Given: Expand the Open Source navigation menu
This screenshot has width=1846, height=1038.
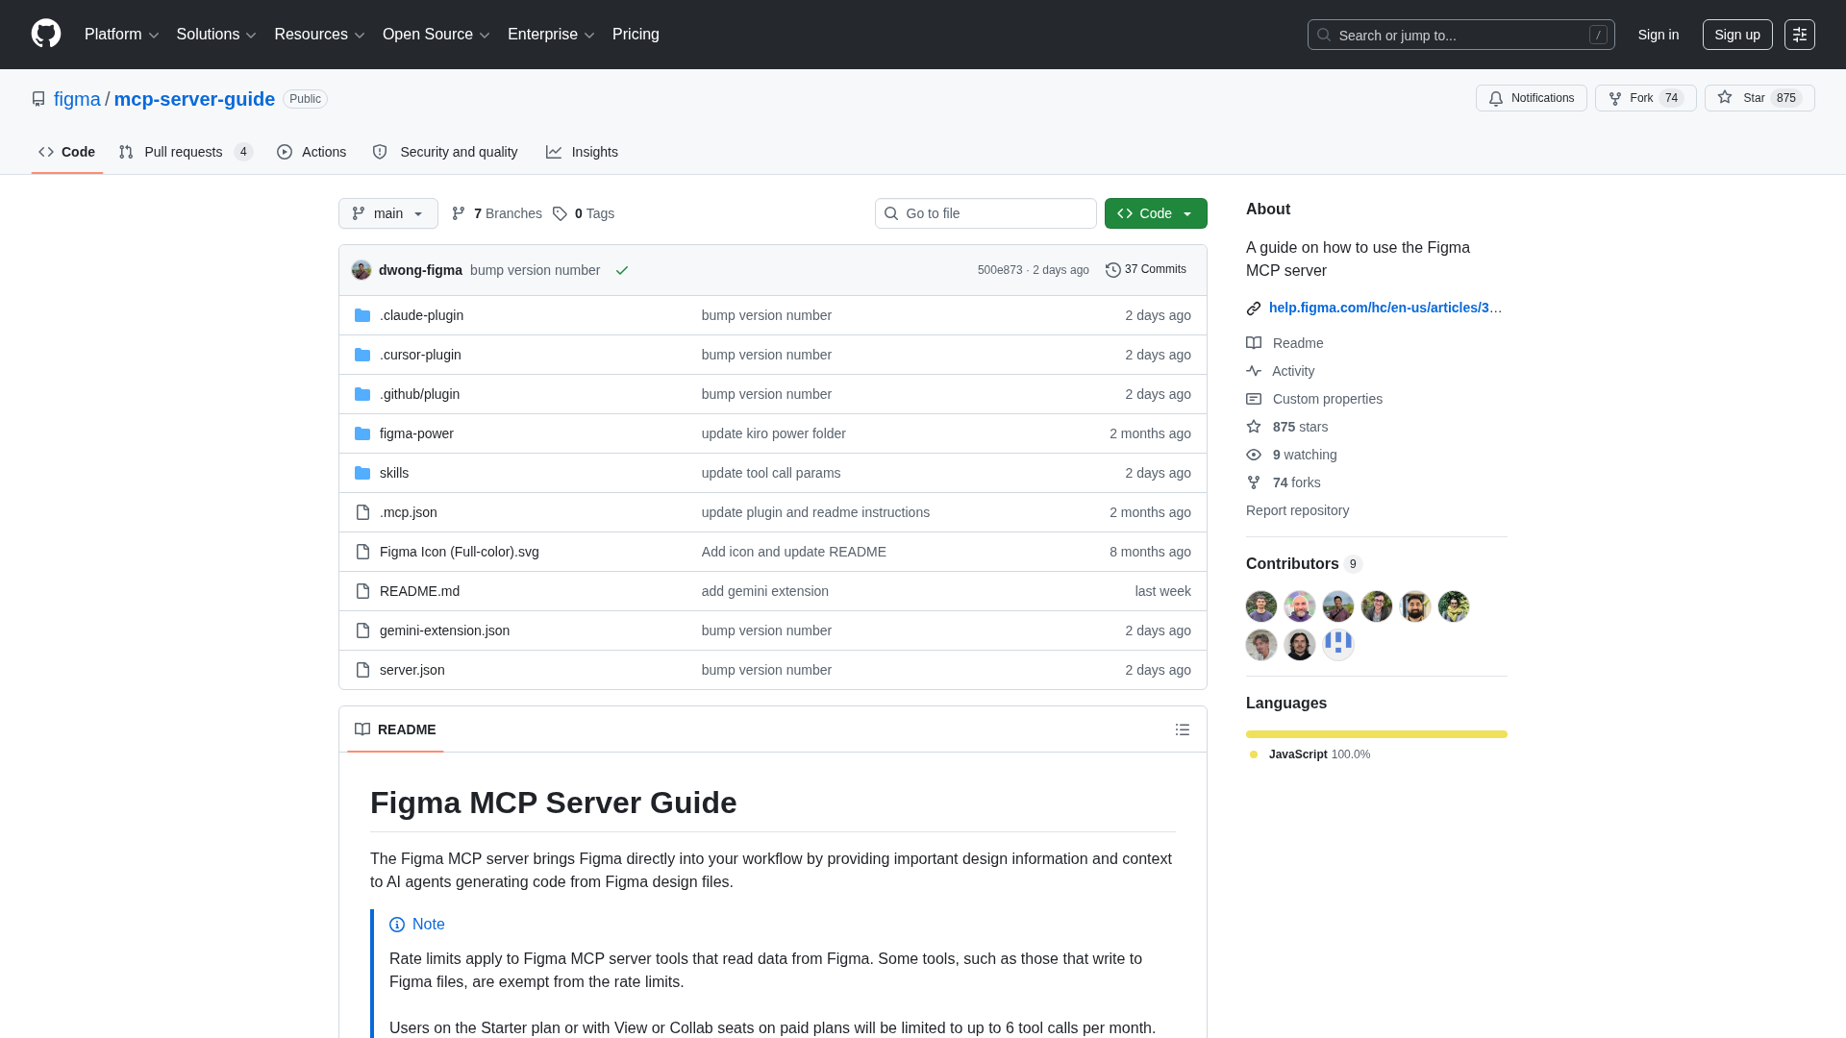Looking at the screenshot, I should click(436, 35).
